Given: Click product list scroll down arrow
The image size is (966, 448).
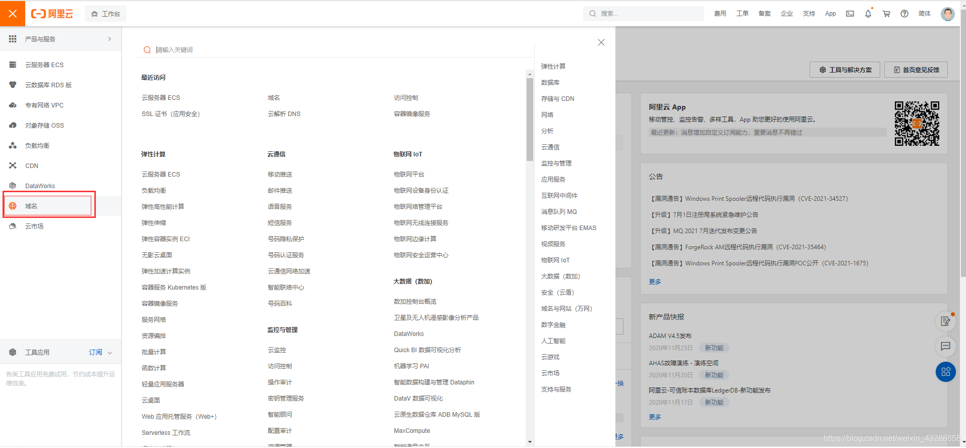Looking at the screenshot, I should pyautogui.click(x=530, y=442).
